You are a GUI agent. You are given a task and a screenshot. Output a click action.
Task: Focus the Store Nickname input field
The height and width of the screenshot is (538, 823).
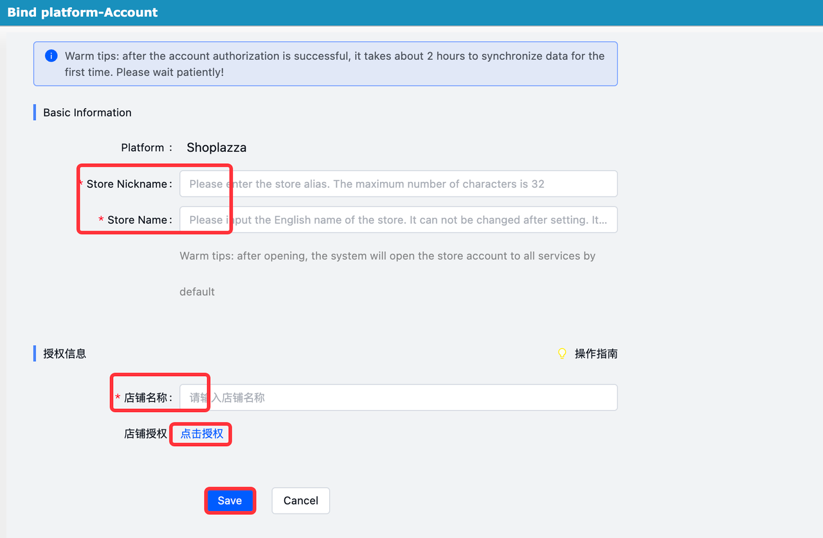coord(398,184)
